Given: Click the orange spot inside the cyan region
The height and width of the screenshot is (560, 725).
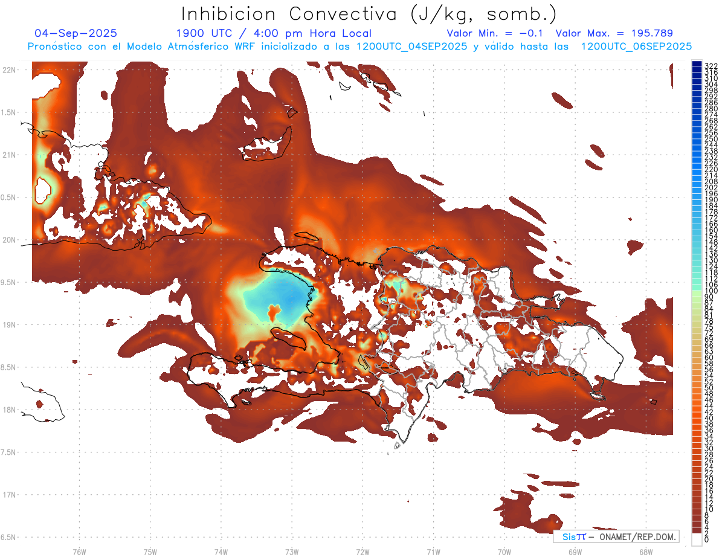Looking at the screenshot, I should (273, 312).
